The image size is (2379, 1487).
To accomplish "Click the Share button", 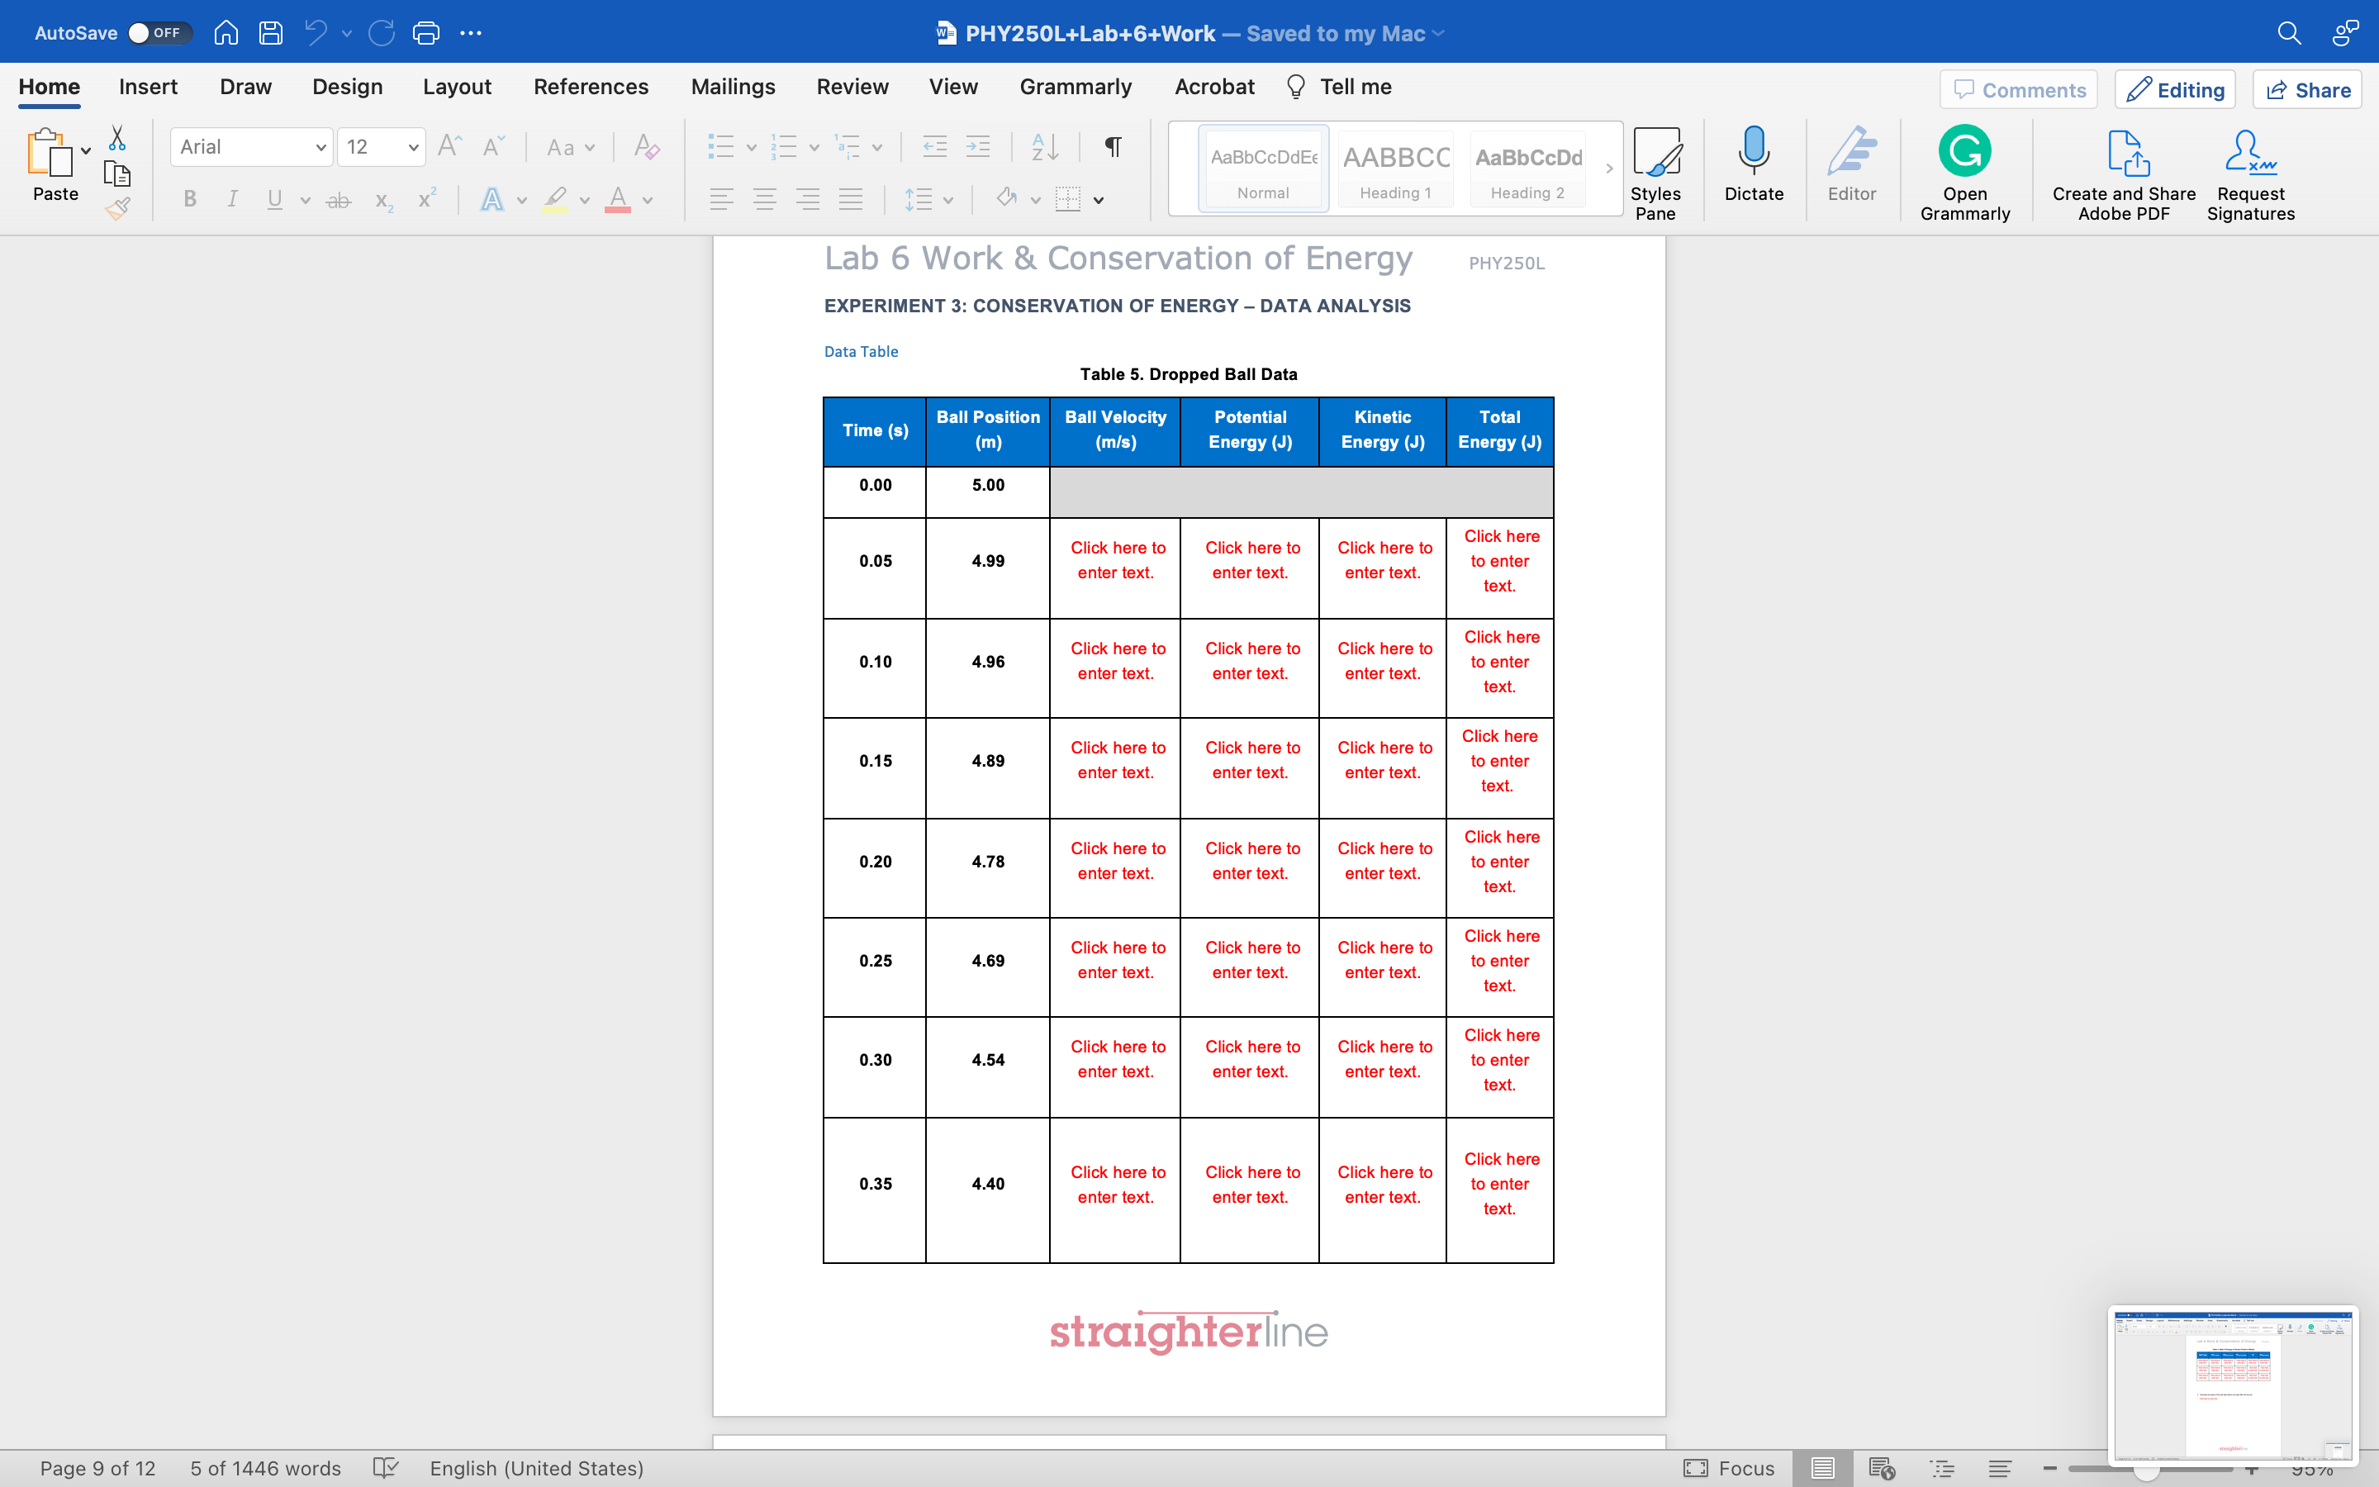I will click(2306, 89).
